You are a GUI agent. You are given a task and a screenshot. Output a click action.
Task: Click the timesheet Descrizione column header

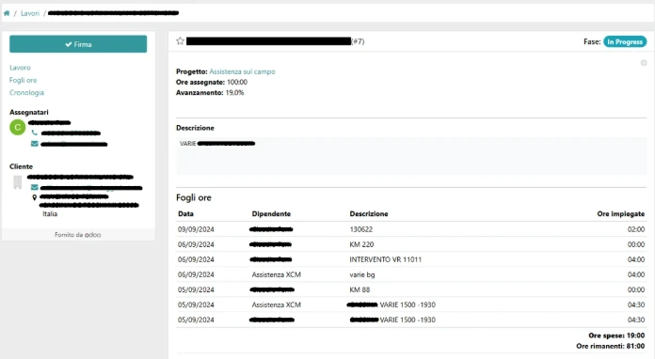tap(369, 214)
